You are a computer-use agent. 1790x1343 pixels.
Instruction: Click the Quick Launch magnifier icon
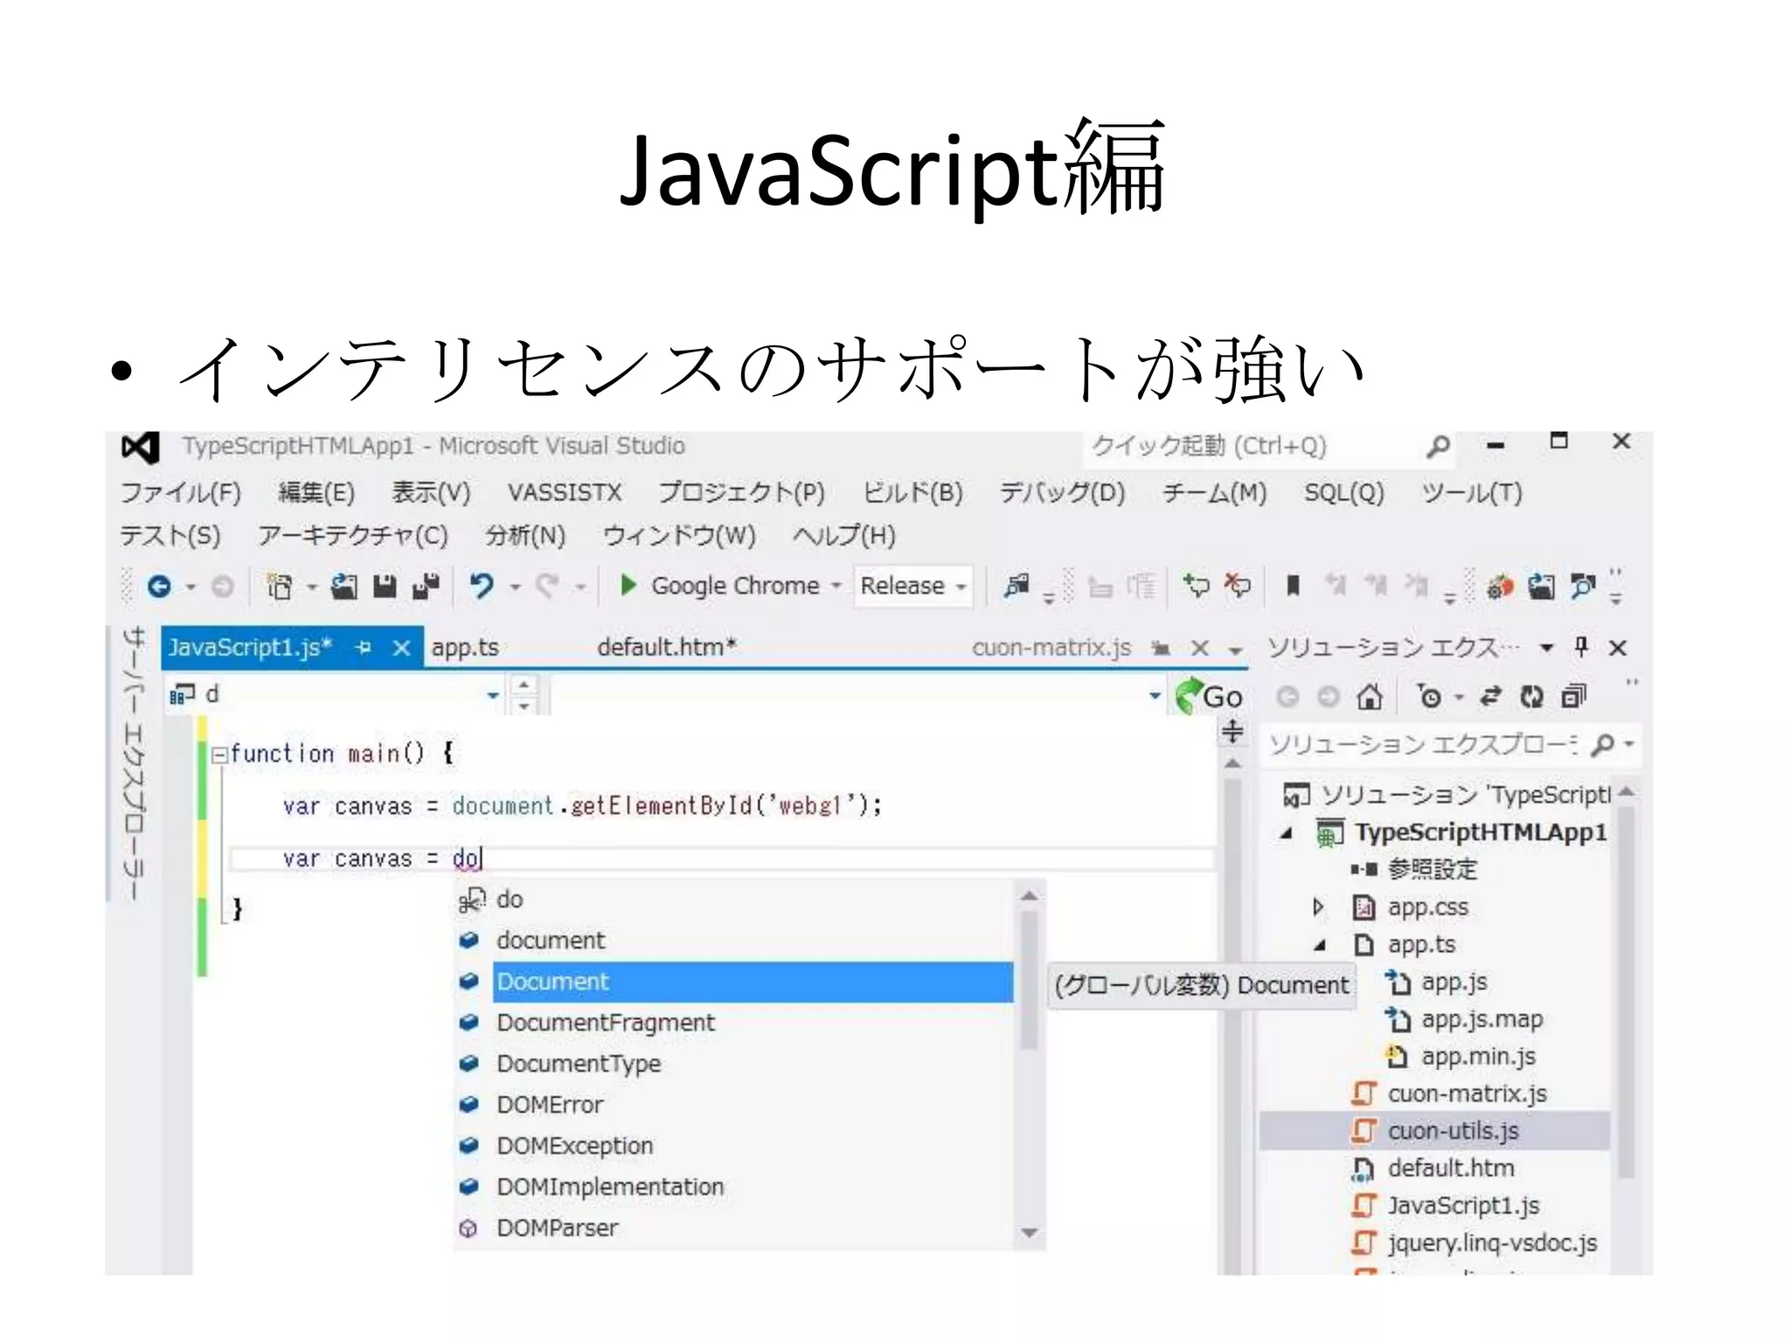[1438, 447]
